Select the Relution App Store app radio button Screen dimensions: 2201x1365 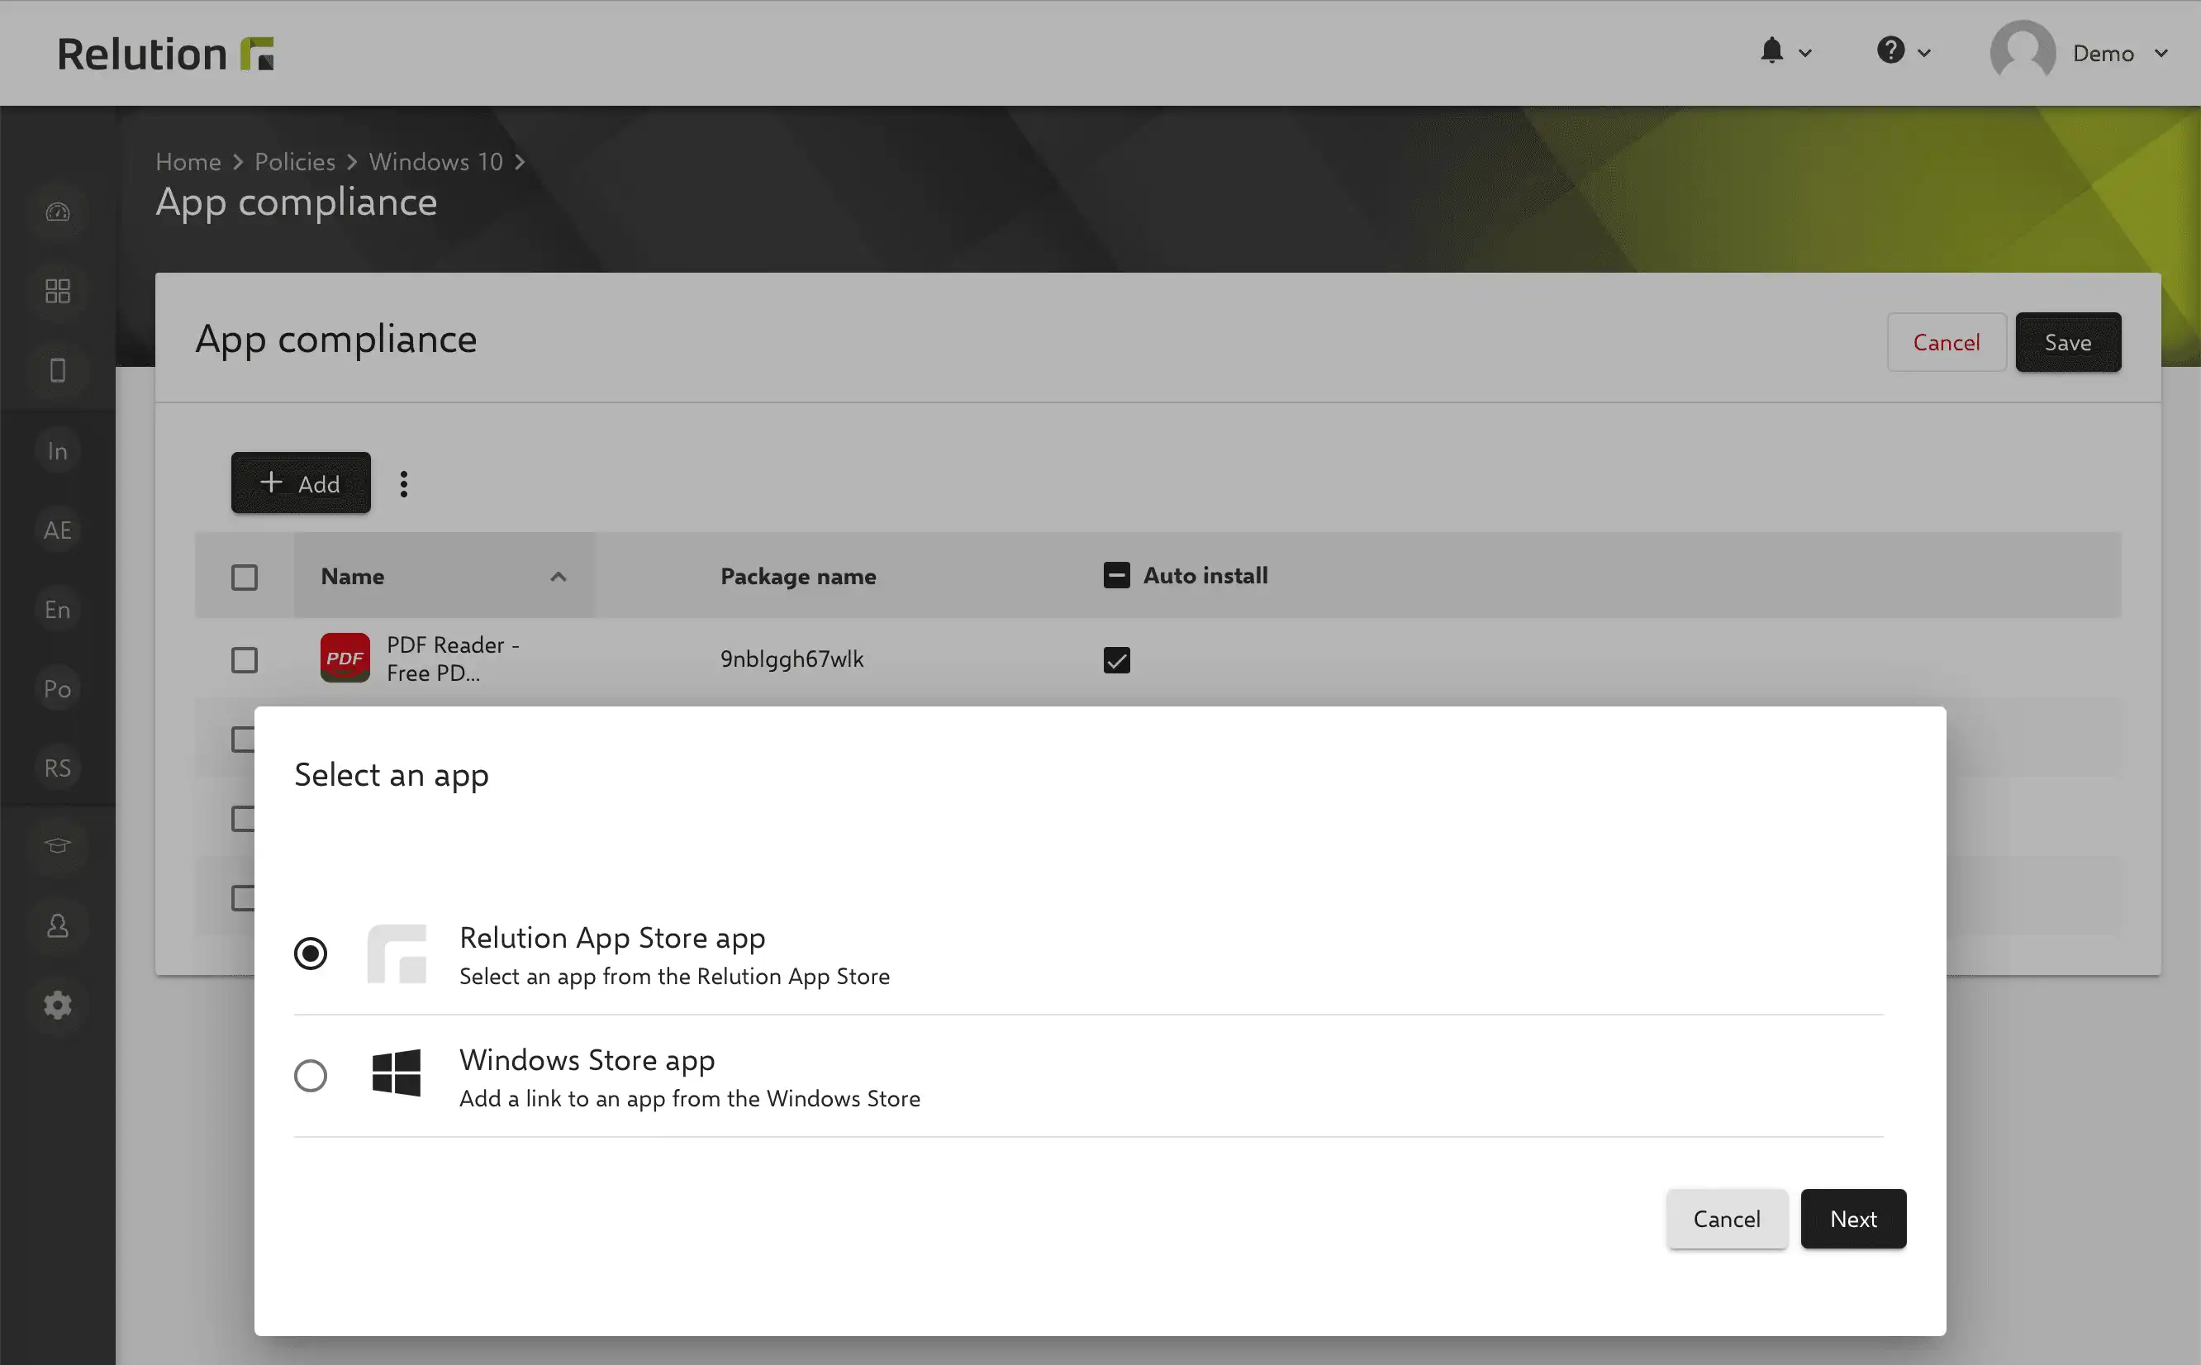tap(311, 954)
